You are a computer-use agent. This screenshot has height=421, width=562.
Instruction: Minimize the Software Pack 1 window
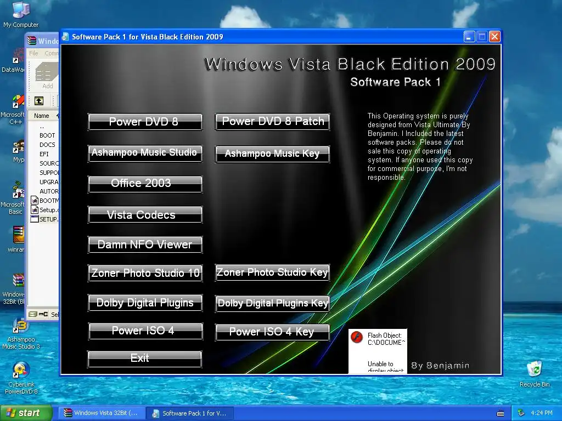469,37
